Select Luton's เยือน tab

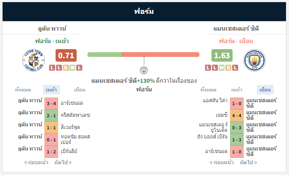[x=80, y=90]
